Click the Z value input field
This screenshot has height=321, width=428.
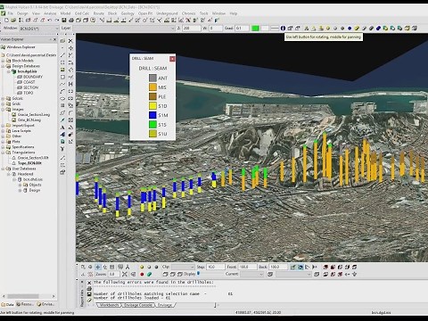[x=192, y=29]
